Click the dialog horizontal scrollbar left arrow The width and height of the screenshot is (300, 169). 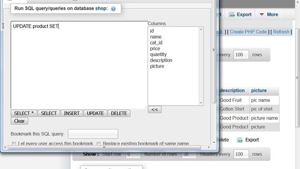click(5, 147)
